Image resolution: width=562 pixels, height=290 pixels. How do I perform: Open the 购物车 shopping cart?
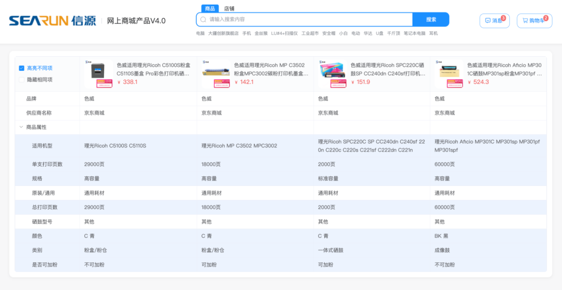point(534,21)
